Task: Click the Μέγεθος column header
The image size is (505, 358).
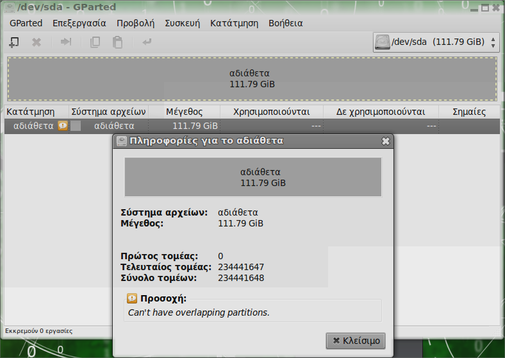Action: 184,112
